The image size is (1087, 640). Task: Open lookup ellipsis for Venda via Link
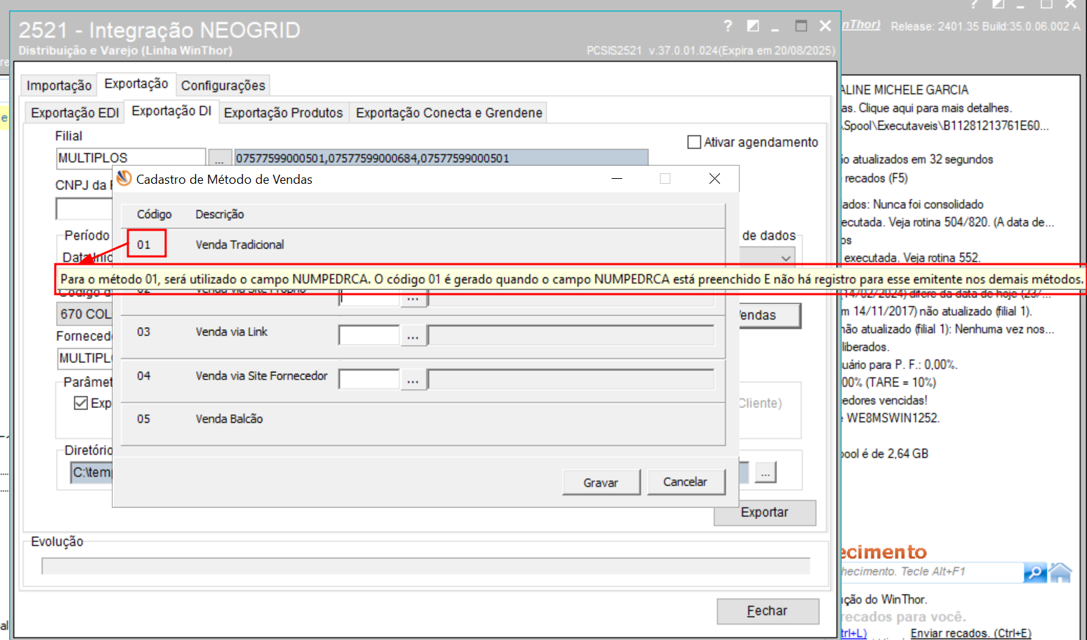pos(413,336)
